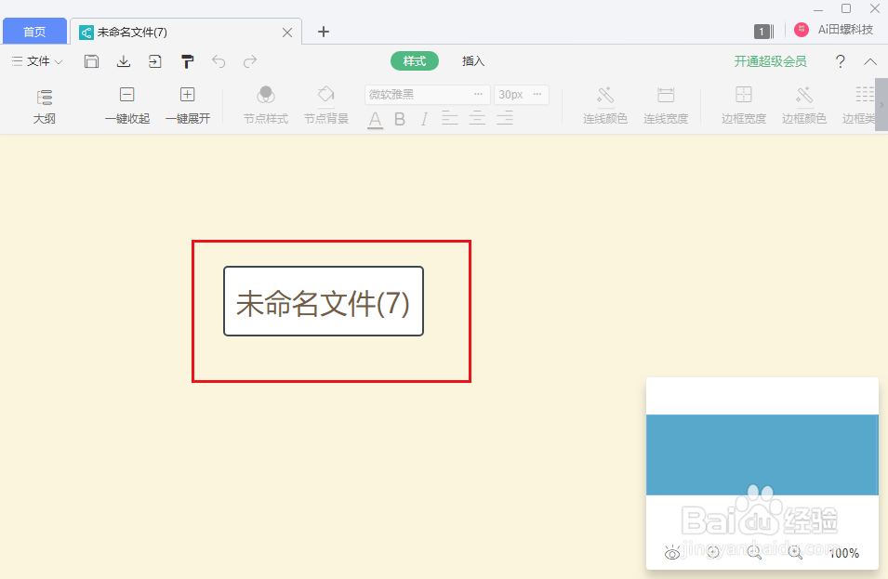This screenshot has height=579, width=888.
Task: Zoom in with magnifier plus icon
Action: click(795, 552)
